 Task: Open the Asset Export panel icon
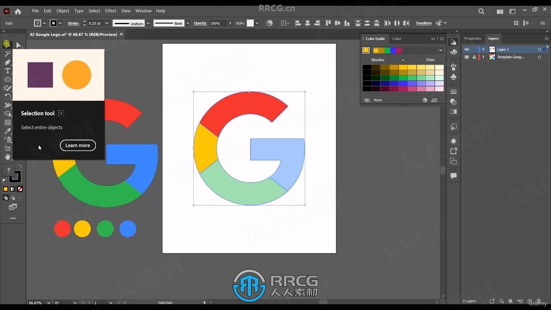[453, 151]
